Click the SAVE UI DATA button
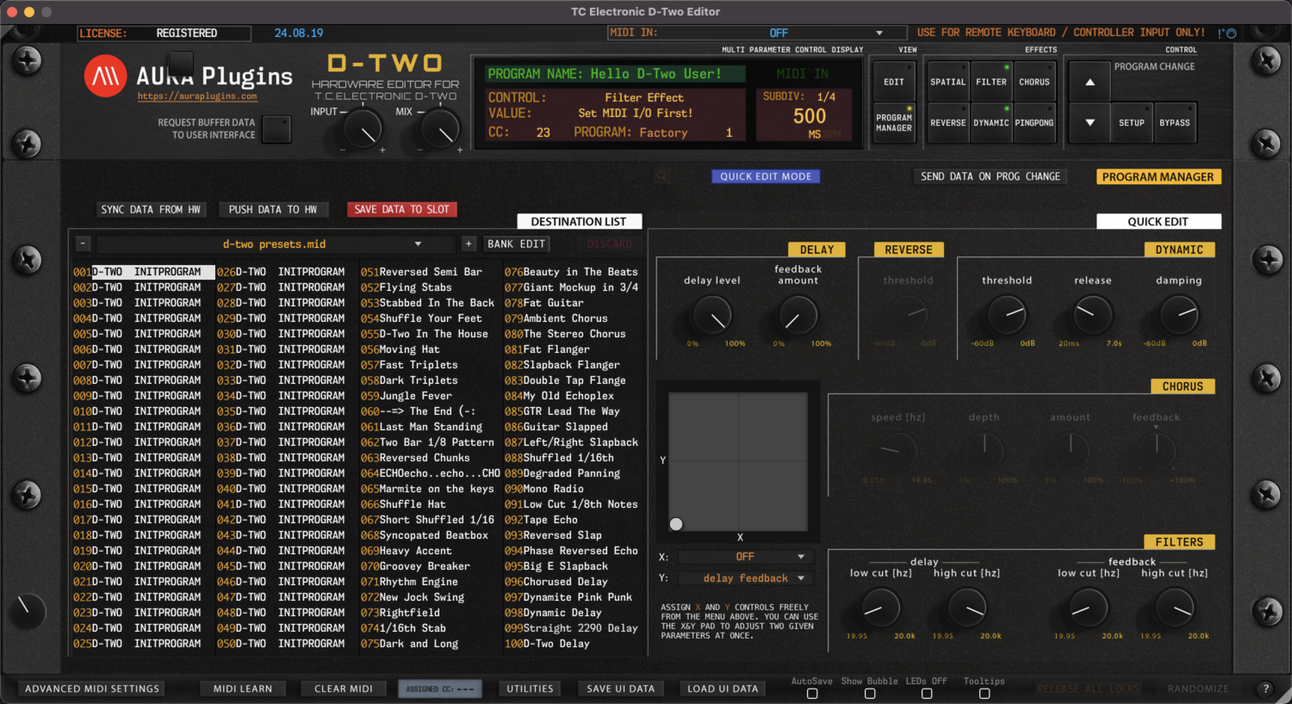 [x=621, y=689]
